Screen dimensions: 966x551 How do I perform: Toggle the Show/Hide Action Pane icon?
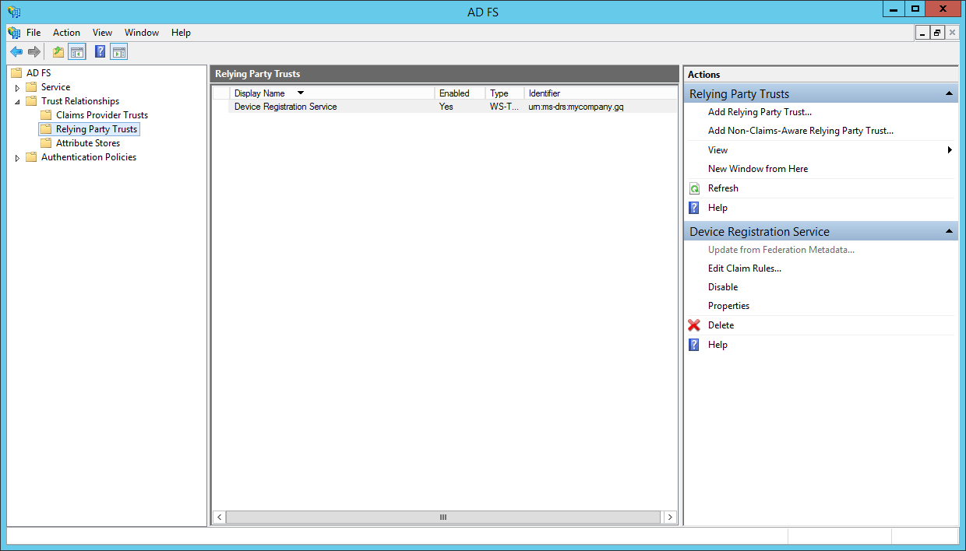click(118, 51)
